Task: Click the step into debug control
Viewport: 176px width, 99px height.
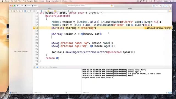Action: coord(46,67)
